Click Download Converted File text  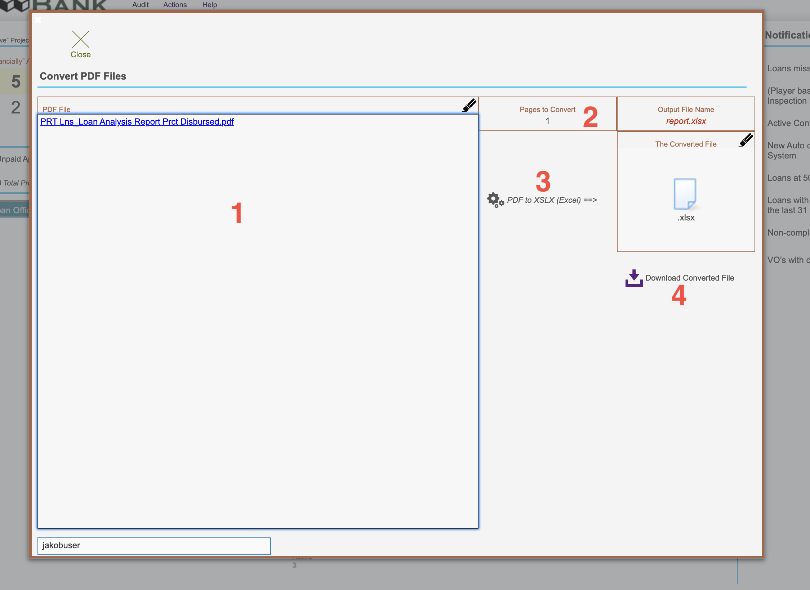pos(689,278)
